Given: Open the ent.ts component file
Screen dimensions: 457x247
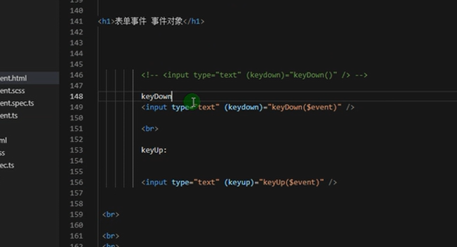Looking at the screenshot, I should point(9,116).
